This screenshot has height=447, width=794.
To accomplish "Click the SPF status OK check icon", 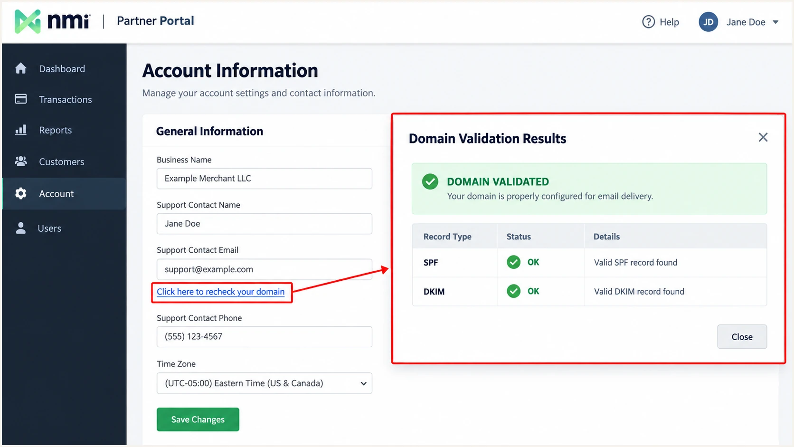I will [514, 262].
